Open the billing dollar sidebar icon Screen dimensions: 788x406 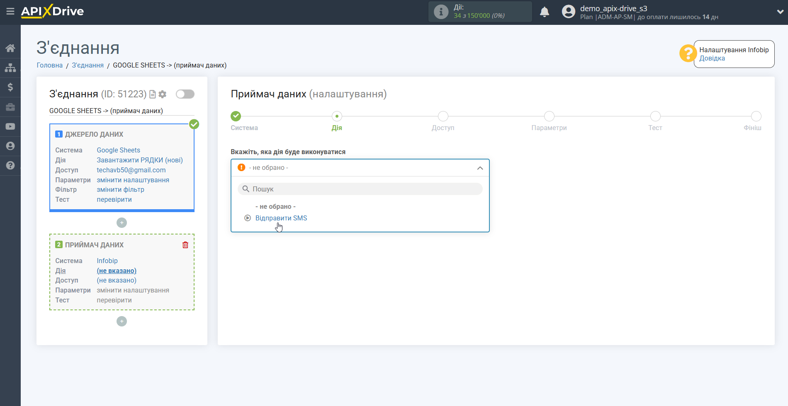coord(10,87)
